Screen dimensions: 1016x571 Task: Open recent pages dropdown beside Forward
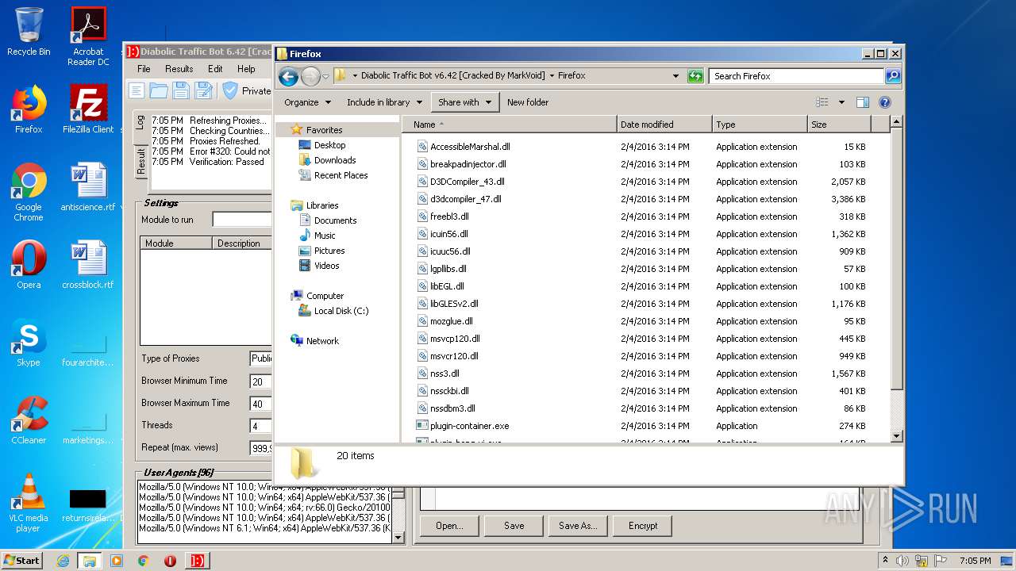(x=325, y=77)
